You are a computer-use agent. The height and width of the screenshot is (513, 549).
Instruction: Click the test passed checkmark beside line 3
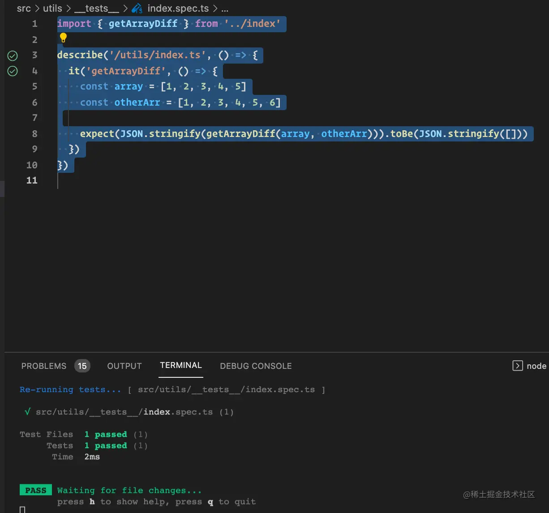pos(13,56)
